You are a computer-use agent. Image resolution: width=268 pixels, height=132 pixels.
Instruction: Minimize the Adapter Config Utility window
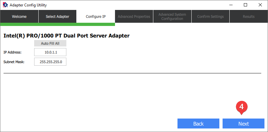pyautogui.click(x=231, y=5)
